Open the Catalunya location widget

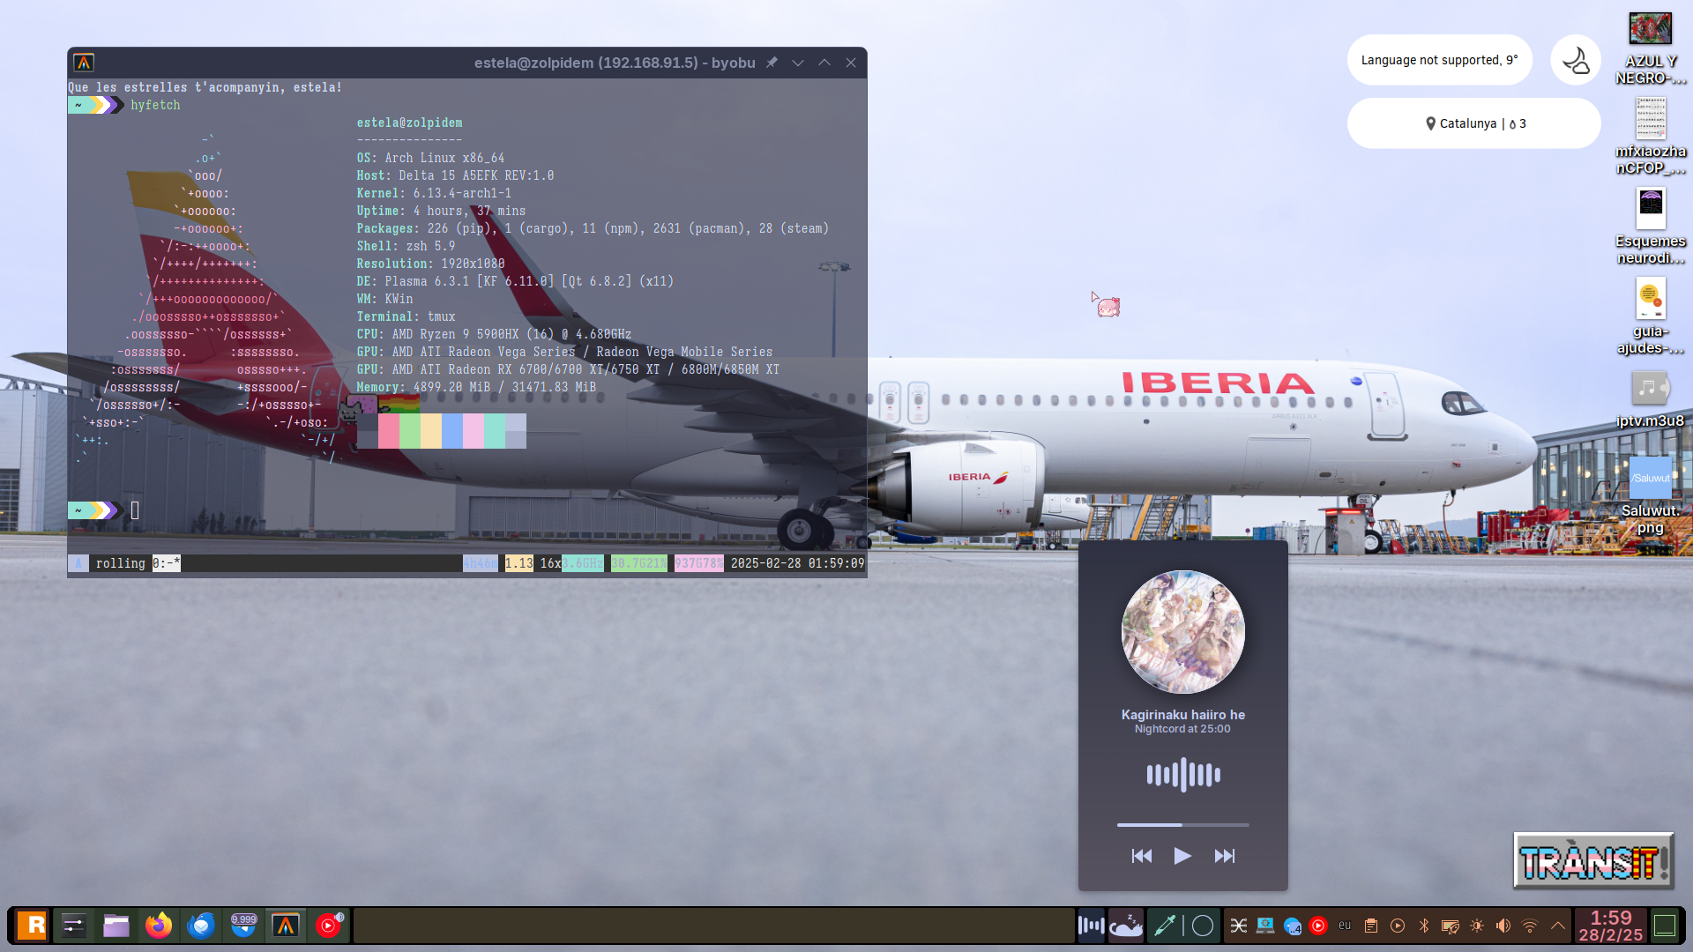(x=1473, y=123)
